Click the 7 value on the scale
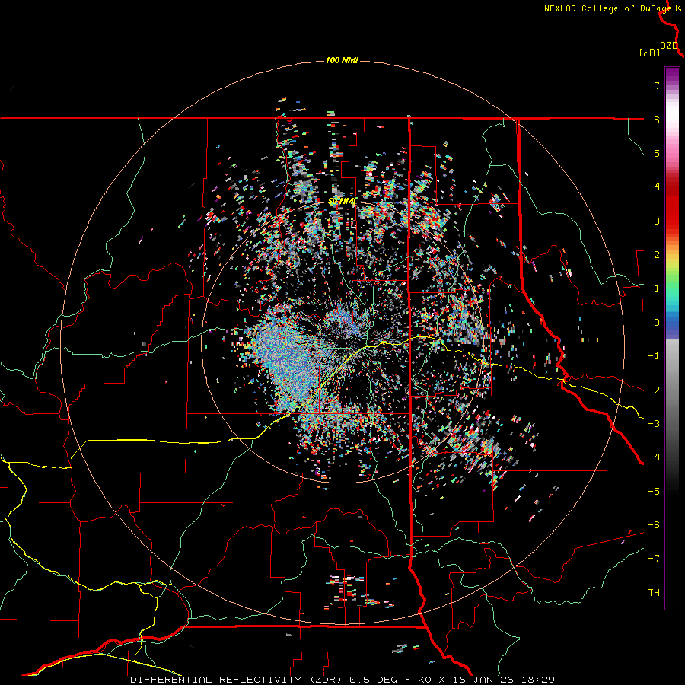This screenshot has height=685, width=685. 657,85
